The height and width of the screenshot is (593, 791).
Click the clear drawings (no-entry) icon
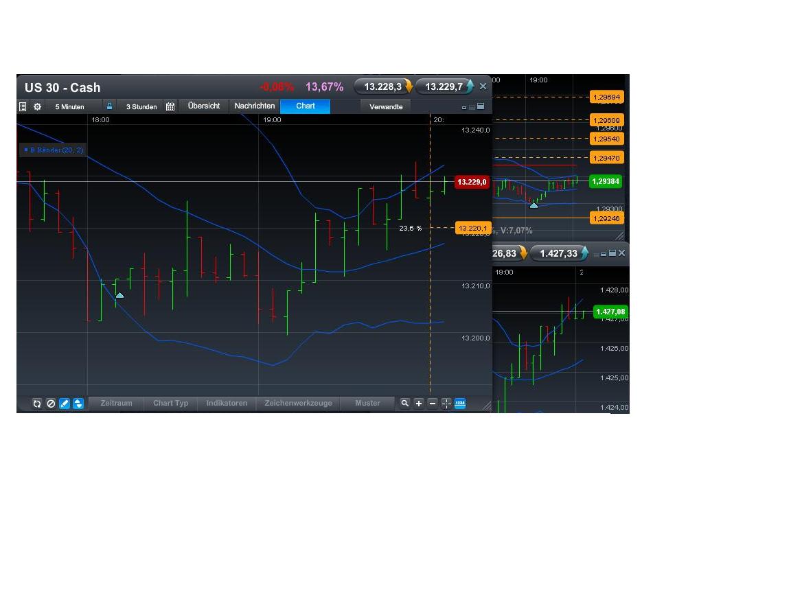pyautogui.click(x=51, y=404)
